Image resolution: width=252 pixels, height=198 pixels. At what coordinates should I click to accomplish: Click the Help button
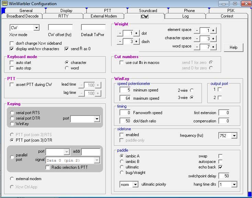[x=233, y=47]
